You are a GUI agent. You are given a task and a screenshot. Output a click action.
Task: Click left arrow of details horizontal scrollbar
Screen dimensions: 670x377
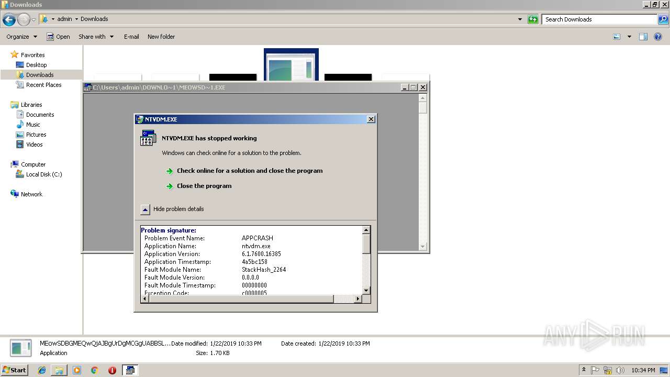(144, 299)
